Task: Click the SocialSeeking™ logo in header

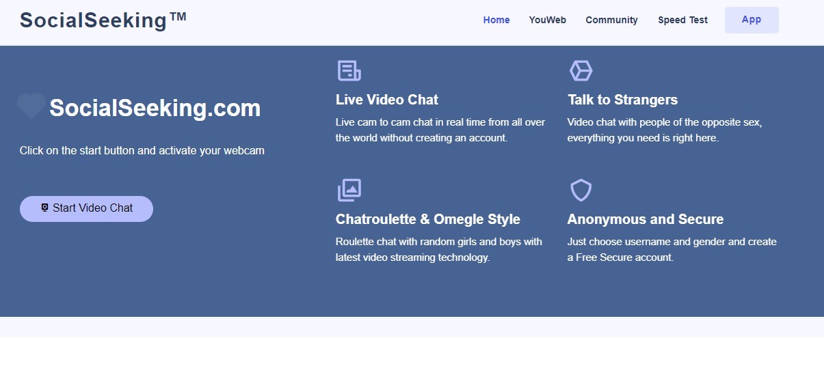Action: 103,20
